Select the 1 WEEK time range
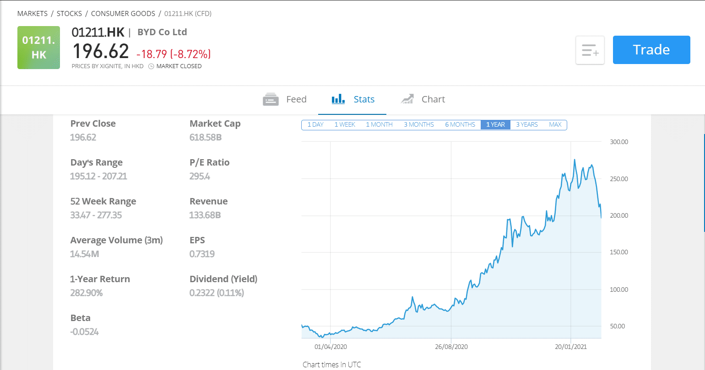 coord(345,124)
